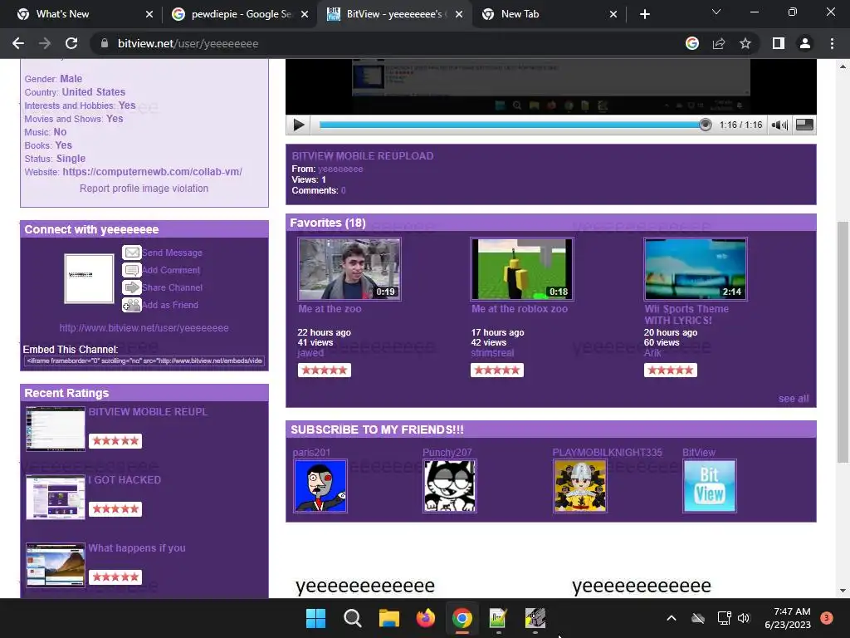The image size is (850, 638).
Task: Toggle video player fullscreen mode
Action: pyautogui.click(x=804, y=125)
